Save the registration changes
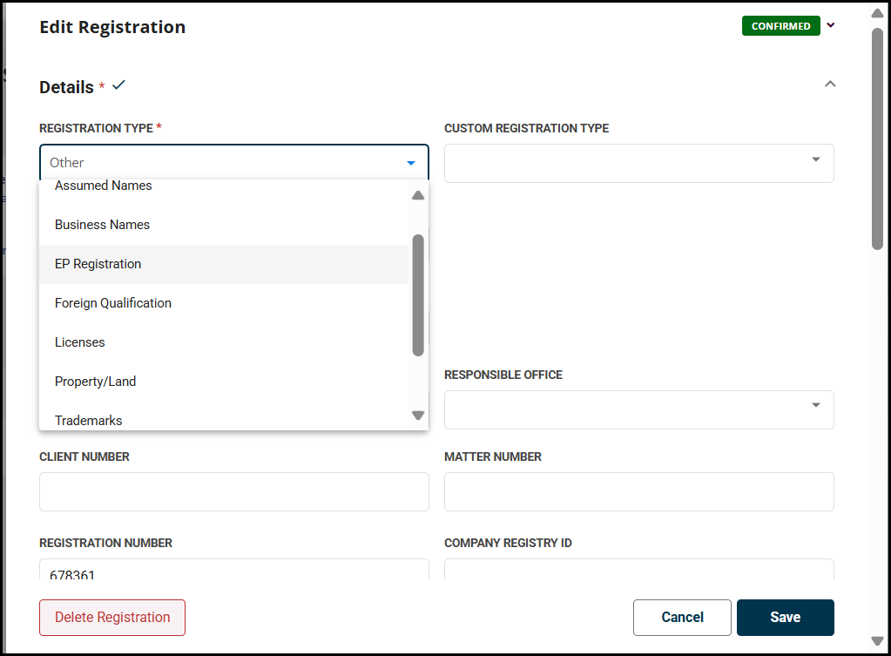 click(786, 618)
